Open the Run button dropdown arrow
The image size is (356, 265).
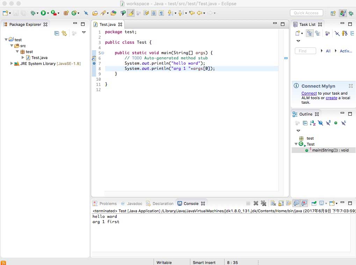(48, 13)
